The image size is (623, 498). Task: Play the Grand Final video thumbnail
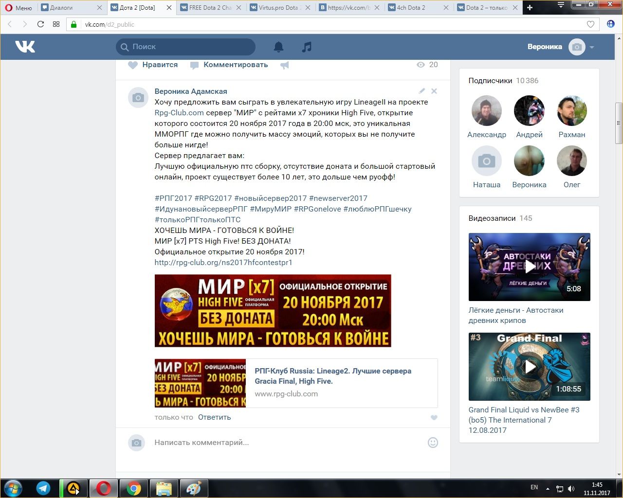(x=530, y=367)
